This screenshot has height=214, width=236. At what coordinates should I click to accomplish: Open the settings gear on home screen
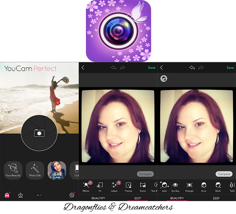point(72,195)
